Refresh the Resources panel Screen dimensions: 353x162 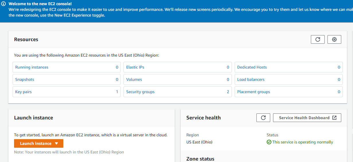coord(317,39)
